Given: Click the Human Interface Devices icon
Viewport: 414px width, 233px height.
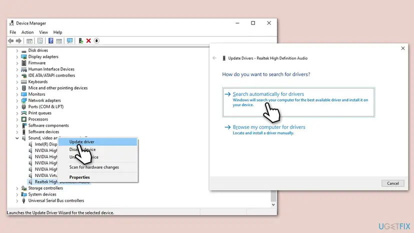Looking at the screenshot, I should [24, 69].
